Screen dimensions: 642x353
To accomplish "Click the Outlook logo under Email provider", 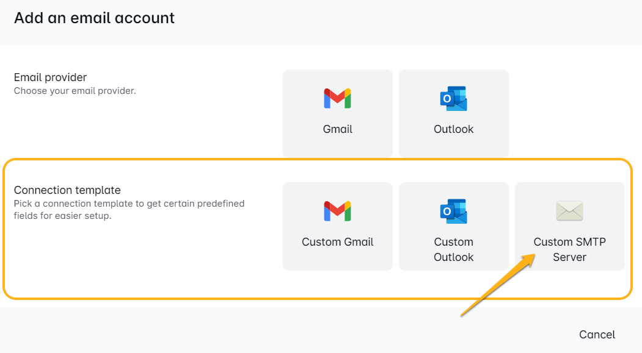I will (x=453, y=98).
